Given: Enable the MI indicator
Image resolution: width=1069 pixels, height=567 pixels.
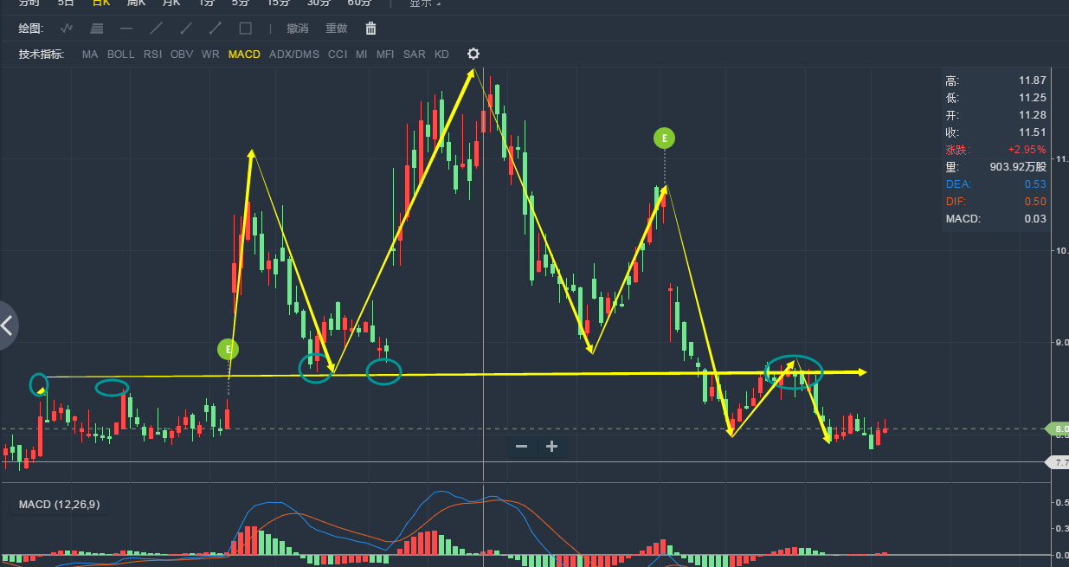Looking at the screenshot, I should 361,54.
